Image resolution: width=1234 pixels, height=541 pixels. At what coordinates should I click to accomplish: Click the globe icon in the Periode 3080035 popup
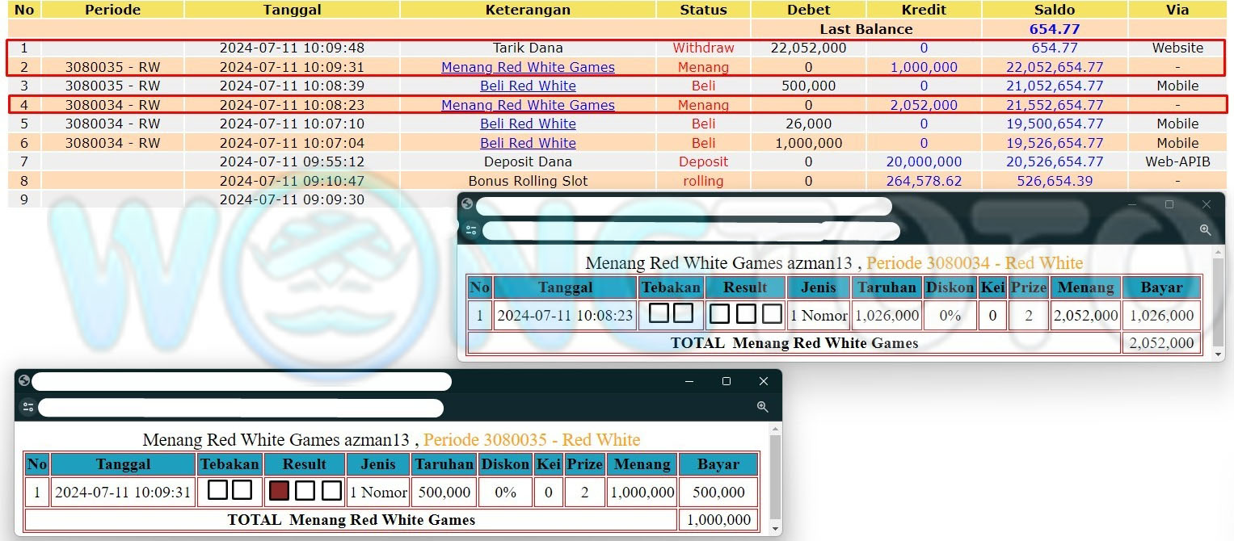tap(23, 381)
